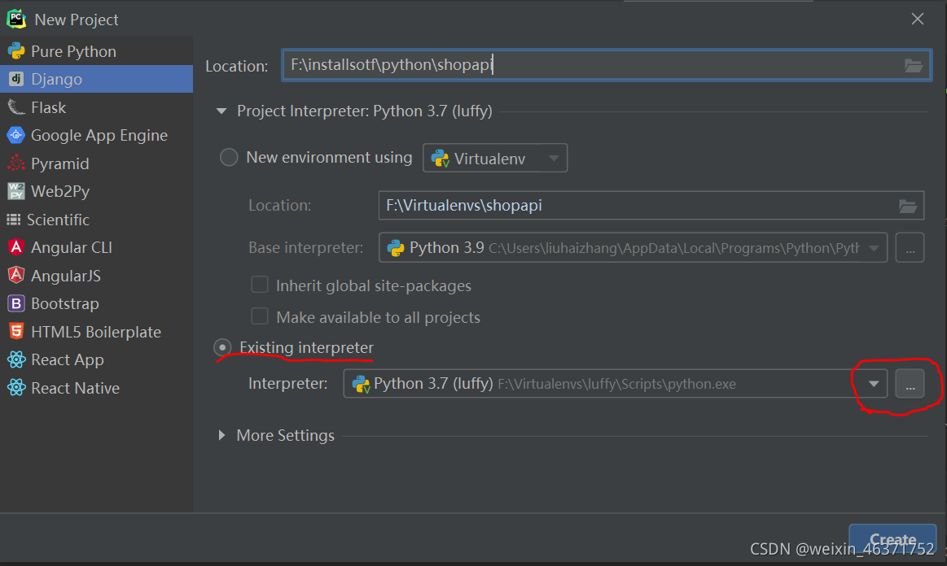The height and width of the screenshot is (566, 947).
Task: Select the Pure Python project type icon
Action: coord(18,50)
